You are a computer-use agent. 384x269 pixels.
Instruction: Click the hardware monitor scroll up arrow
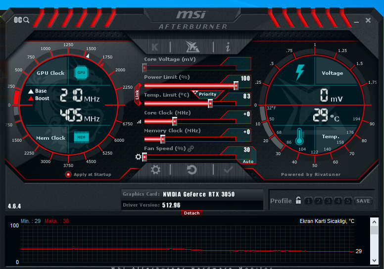tap(374, 221)
